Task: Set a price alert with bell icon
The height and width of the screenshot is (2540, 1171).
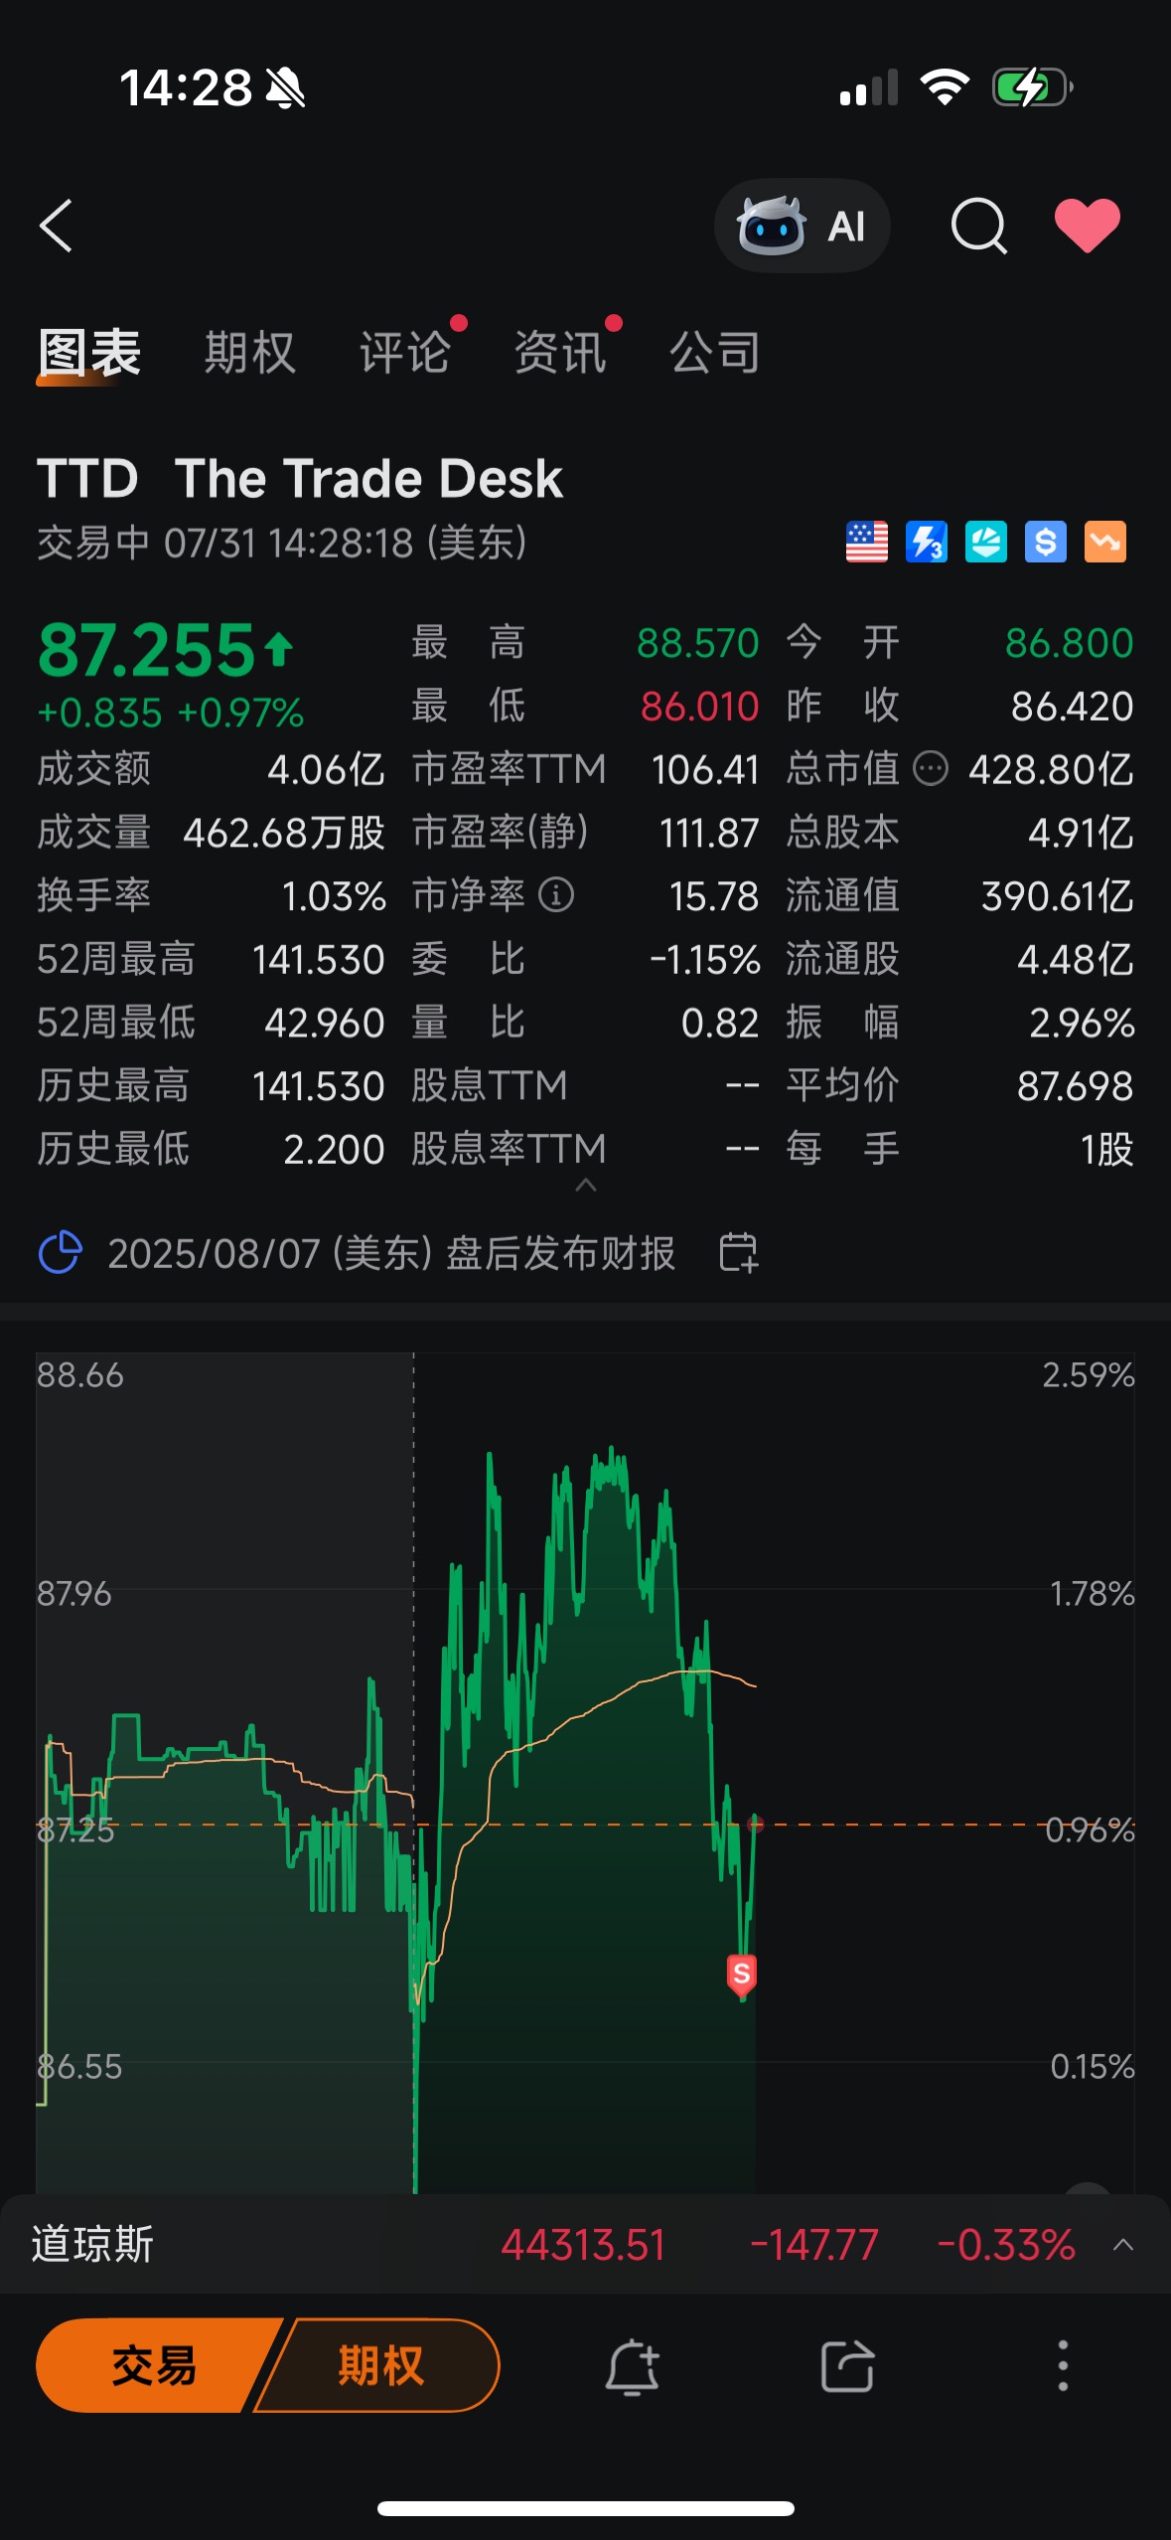Action: (633, 2366)
